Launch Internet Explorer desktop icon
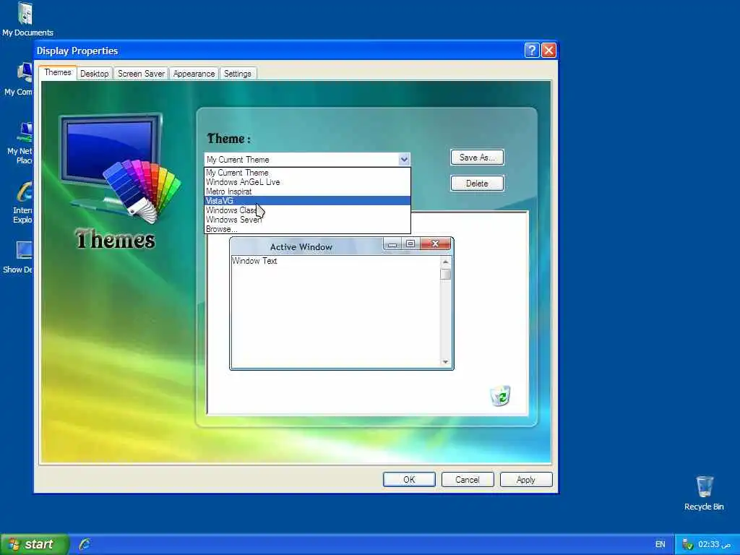 tap(22, 202)
